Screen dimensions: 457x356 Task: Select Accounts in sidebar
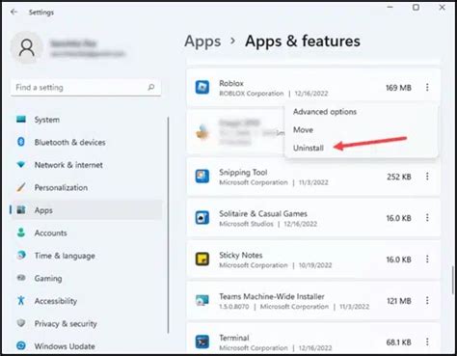pyautogui.click(x=50, y=233)
